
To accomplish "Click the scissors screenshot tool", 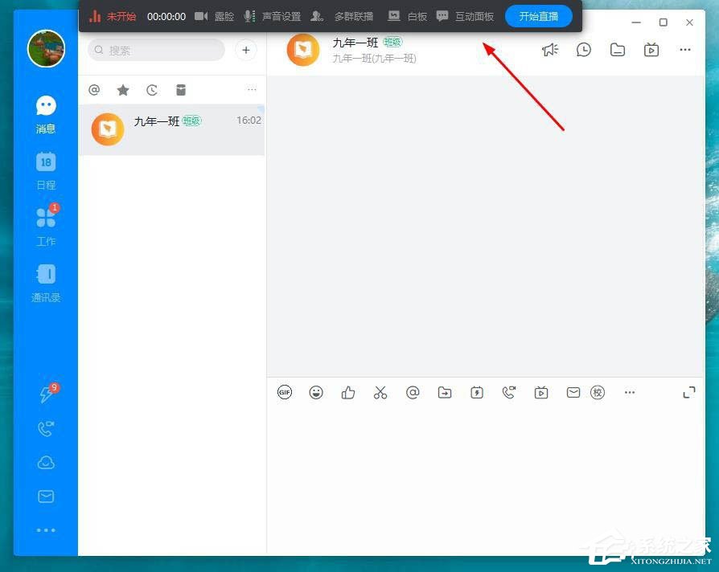I will (380, 392).
